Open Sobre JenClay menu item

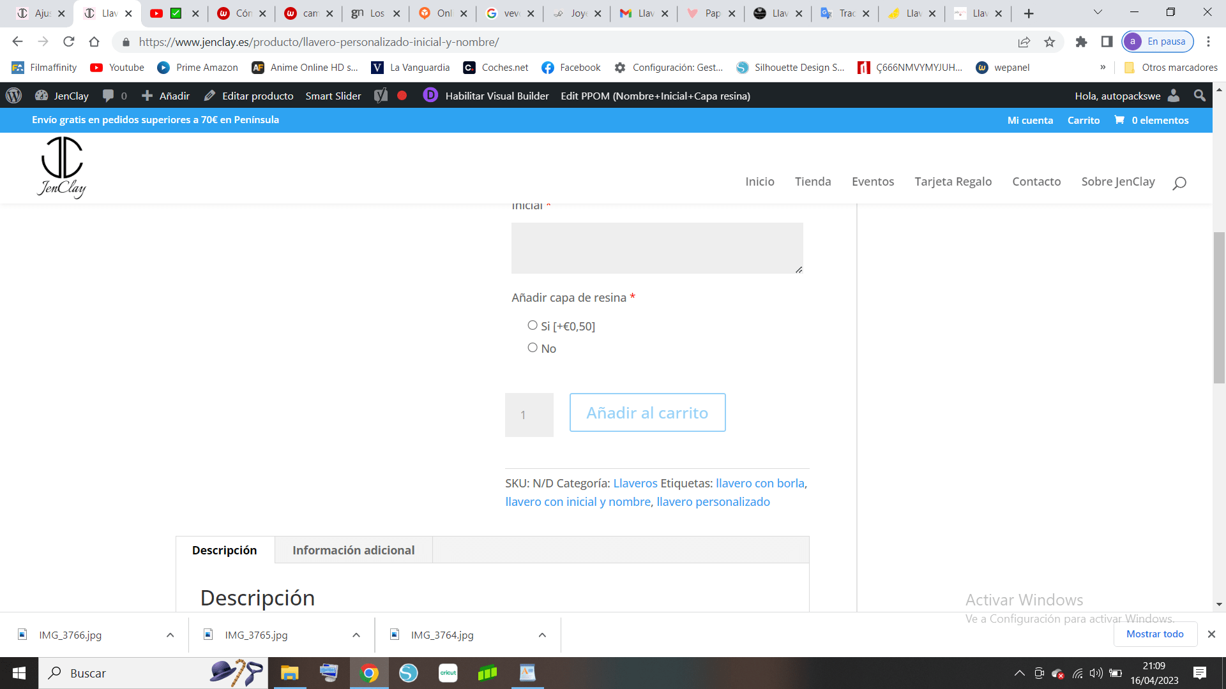pyautogui.click(x=1118, y=182)
